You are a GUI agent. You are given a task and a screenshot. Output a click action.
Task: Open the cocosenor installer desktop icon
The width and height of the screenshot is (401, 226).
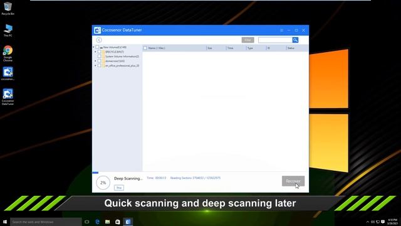point(8,74)
